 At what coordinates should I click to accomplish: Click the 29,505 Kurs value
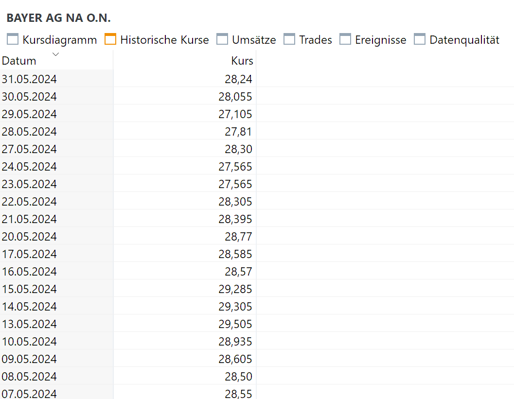tap(235, 324)
